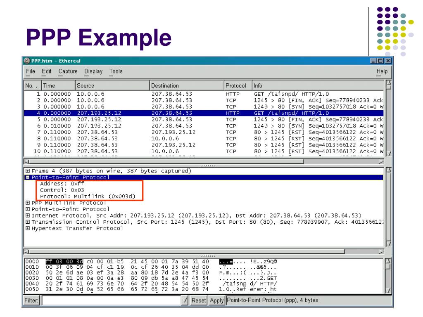Viewport: 423px width, 317px height.
Task: Click hex row offset 0040
Action: (32, 284)
